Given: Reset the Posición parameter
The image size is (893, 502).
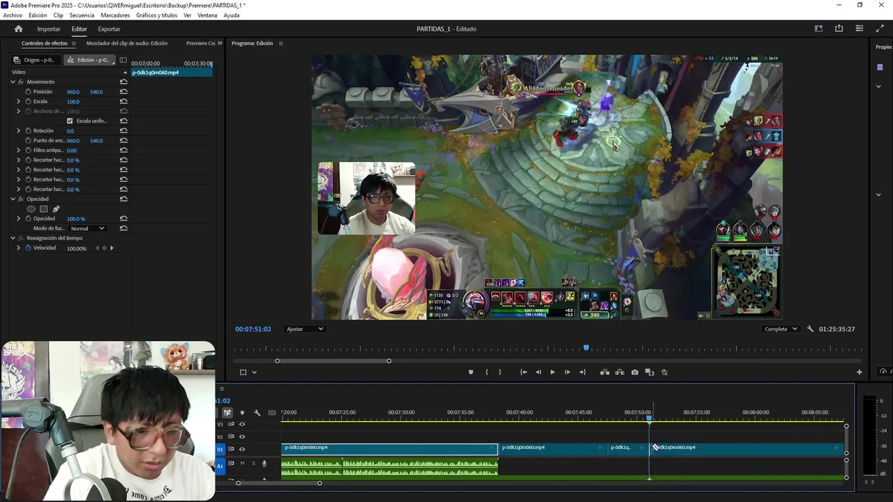Looking at the screenshot, I should point(123,91).
